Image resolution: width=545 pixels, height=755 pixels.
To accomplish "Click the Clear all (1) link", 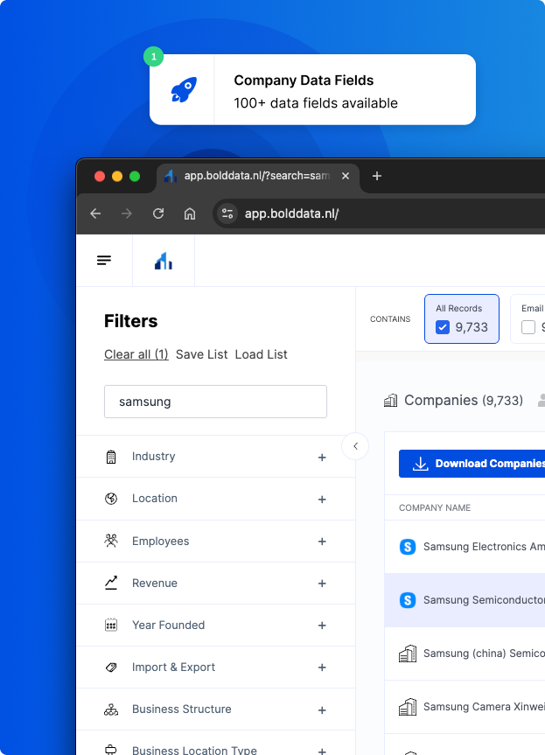I will tap(136, 354).
